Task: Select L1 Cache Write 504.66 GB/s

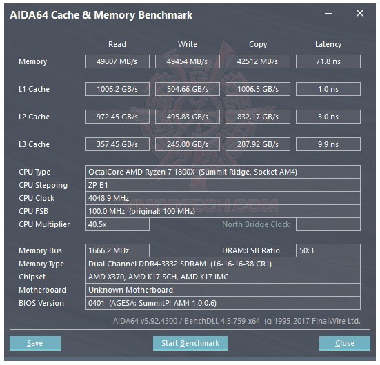Action: click(x=188, y=89)
